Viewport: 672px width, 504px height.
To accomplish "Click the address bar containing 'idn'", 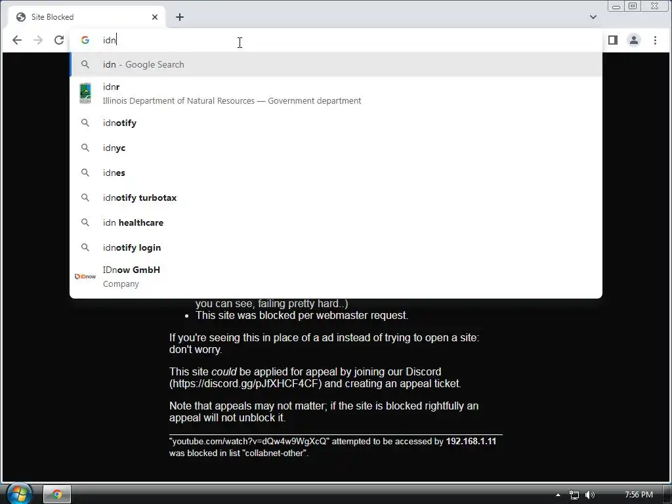I will click(335, 40).
